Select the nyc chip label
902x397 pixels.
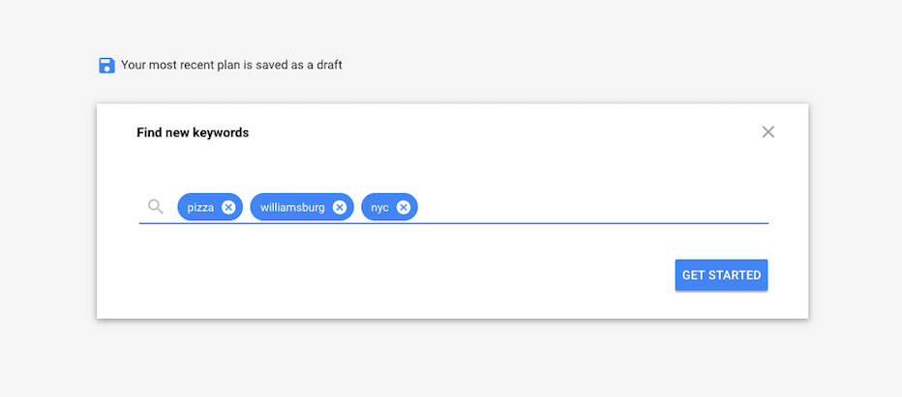[379, 208]
